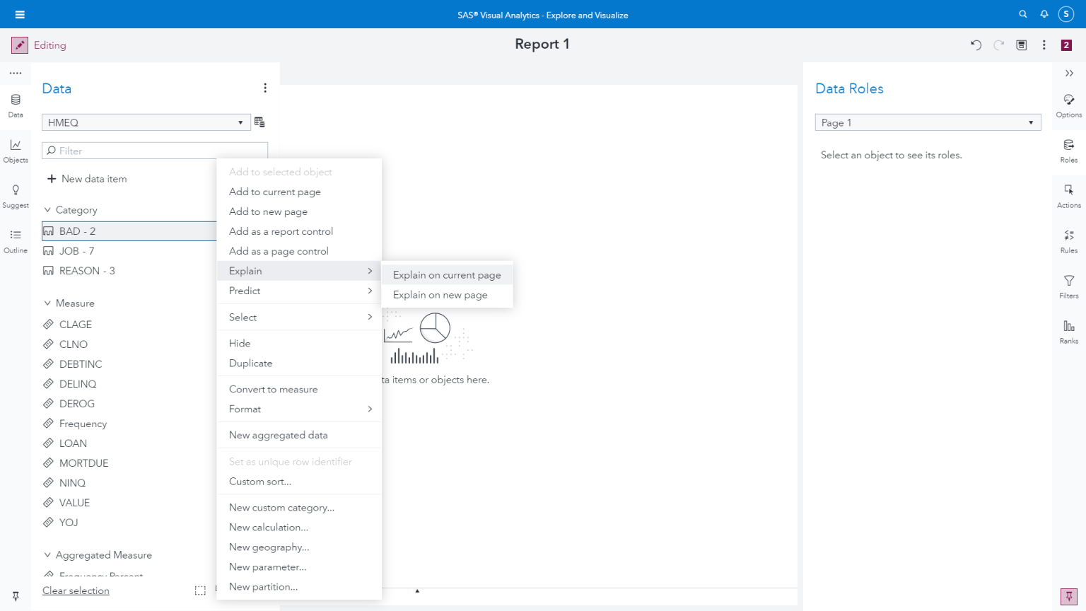Click the undo arrow in toolbar
Screen dimensions: 1086x611
(976, 45)
